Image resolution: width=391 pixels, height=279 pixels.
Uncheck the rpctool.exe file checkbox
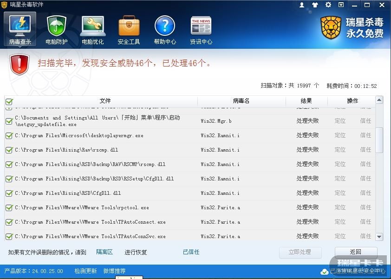point(9,208)
